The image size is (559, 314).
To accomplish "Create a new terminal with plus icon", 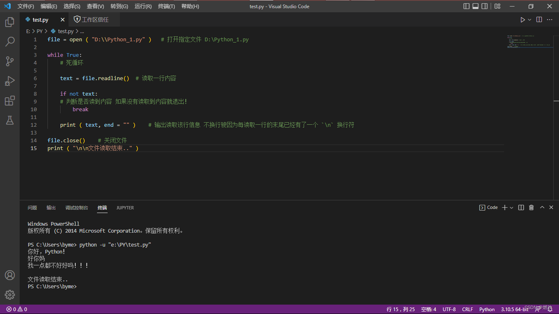I will [x=505, y=208].
